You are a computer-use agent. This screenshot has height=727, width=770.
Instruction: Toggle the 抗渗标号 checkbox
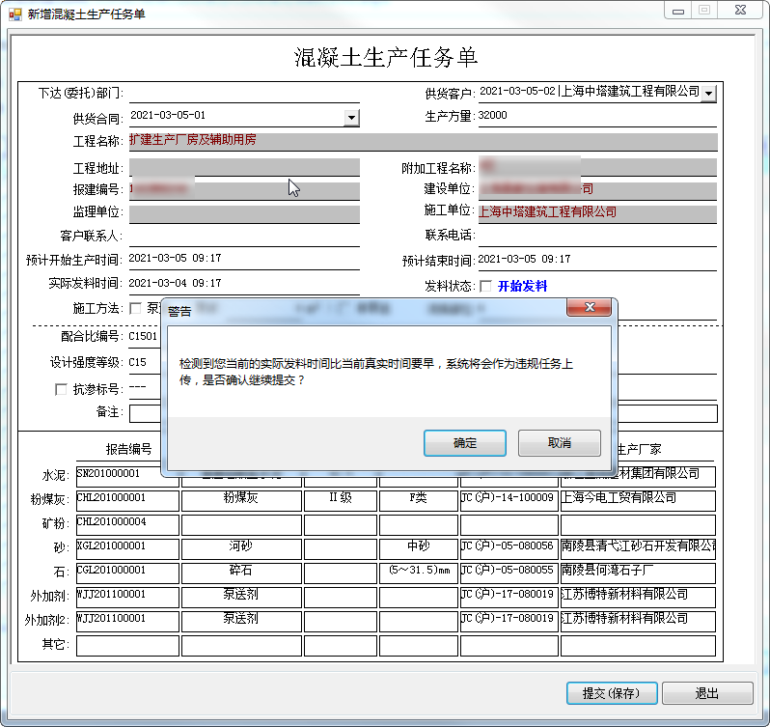[61, 390]
